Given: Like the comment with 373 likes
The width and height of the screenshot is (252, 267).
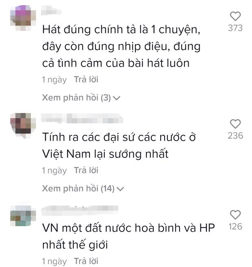Looking at the screenshot, I should pos(235,16).
